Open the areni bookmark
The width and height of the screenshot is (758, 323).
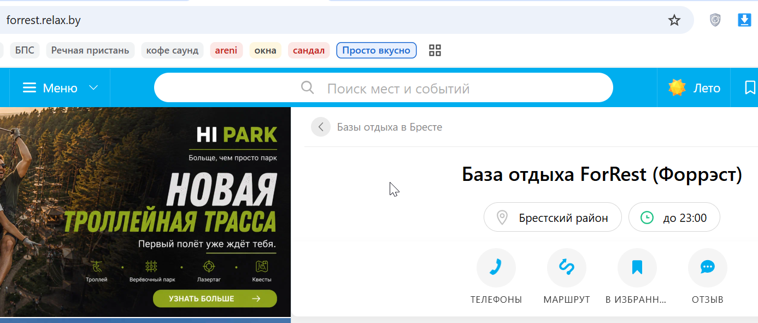226,51
